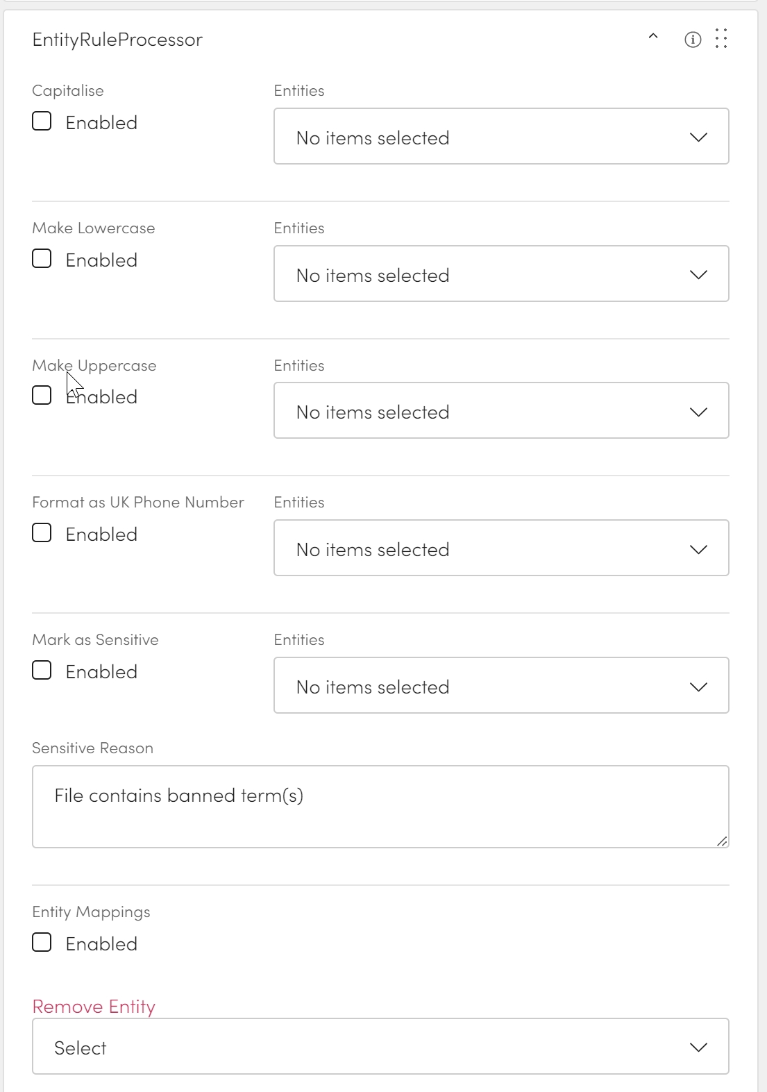Enable the Entity Mappings checkbox
767x1092 pixels.
coord(42,943)
